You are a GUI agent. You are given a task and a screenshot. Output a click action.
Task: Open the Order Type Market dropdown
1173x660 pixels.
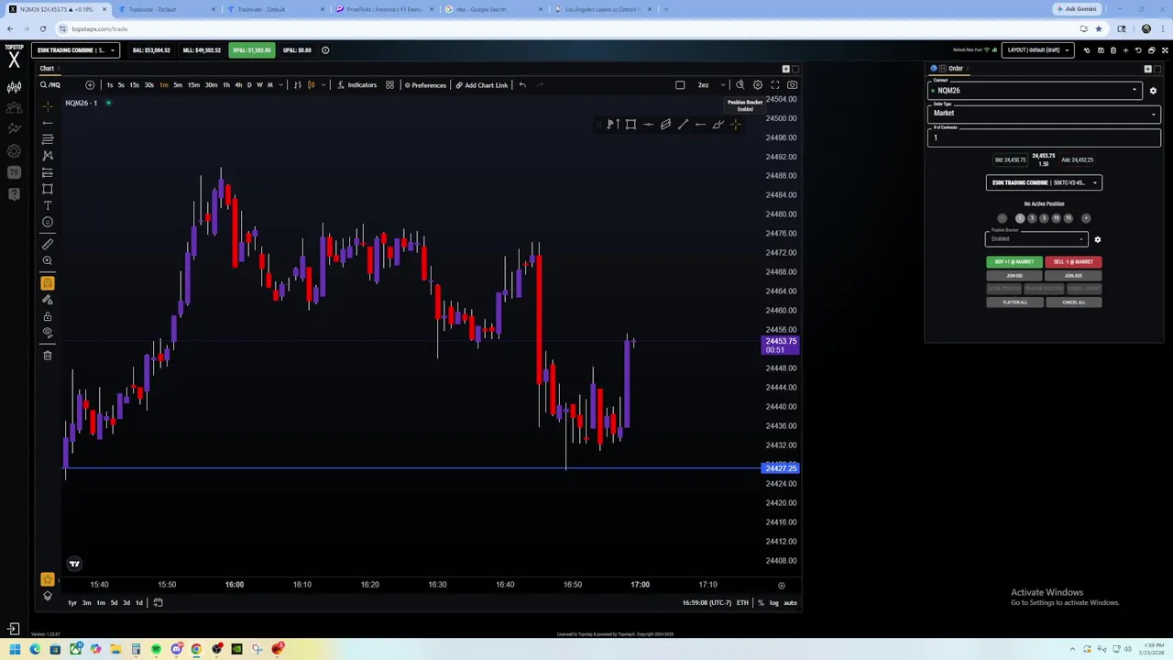pos(1045,113)
